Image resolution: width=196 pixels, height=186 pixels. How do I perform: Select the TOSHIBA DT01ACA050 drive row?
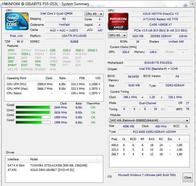54,165
